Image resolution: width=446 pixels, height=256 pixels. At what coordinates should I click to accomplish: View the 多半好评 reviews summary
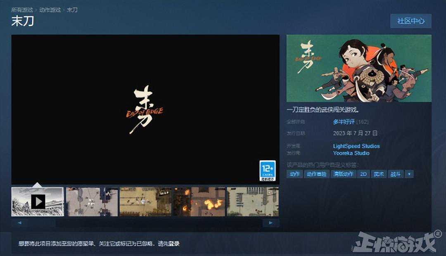344,122
